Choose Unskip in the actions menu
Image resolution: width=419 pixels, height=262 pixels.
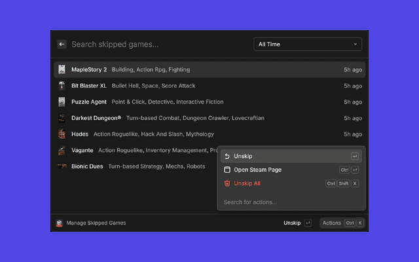pyautogui.click(x=291, y=156)
